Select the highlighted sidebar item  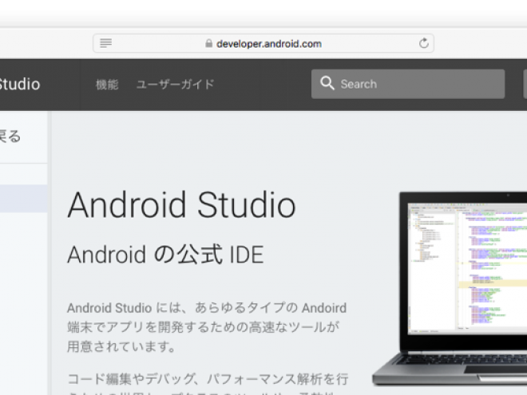click(23, 198)
